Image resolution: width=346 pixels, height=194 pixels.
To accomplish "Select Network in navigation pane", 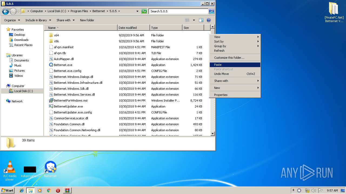I will coord(17,101).
